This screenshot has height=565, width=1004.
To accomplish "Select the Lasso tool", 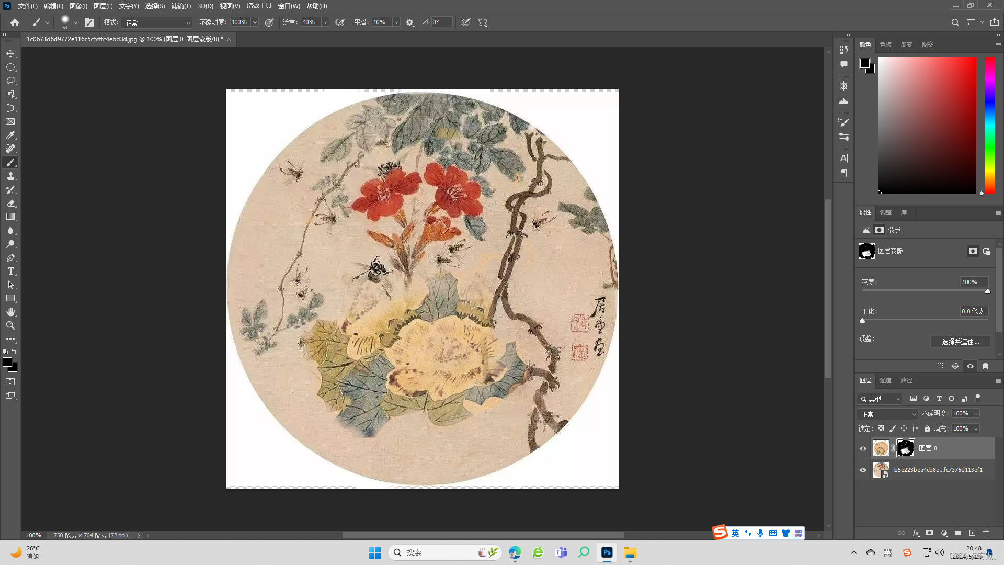I will click(10, 81).
